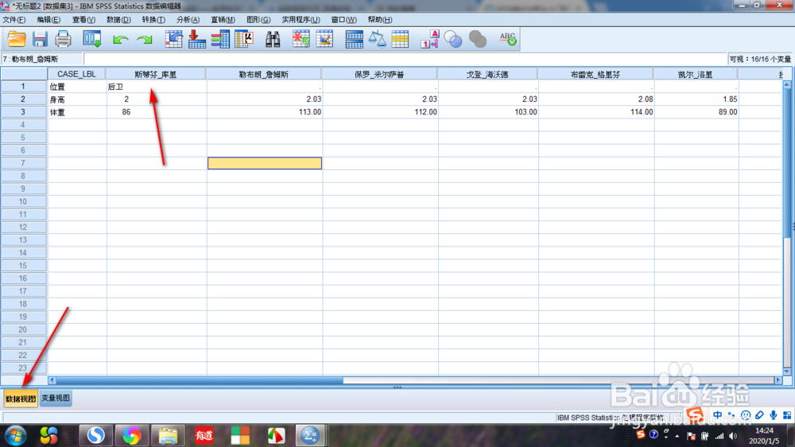Open the Windows Start menu
This screenshot has width=795, height=447.
coord(15,436)
